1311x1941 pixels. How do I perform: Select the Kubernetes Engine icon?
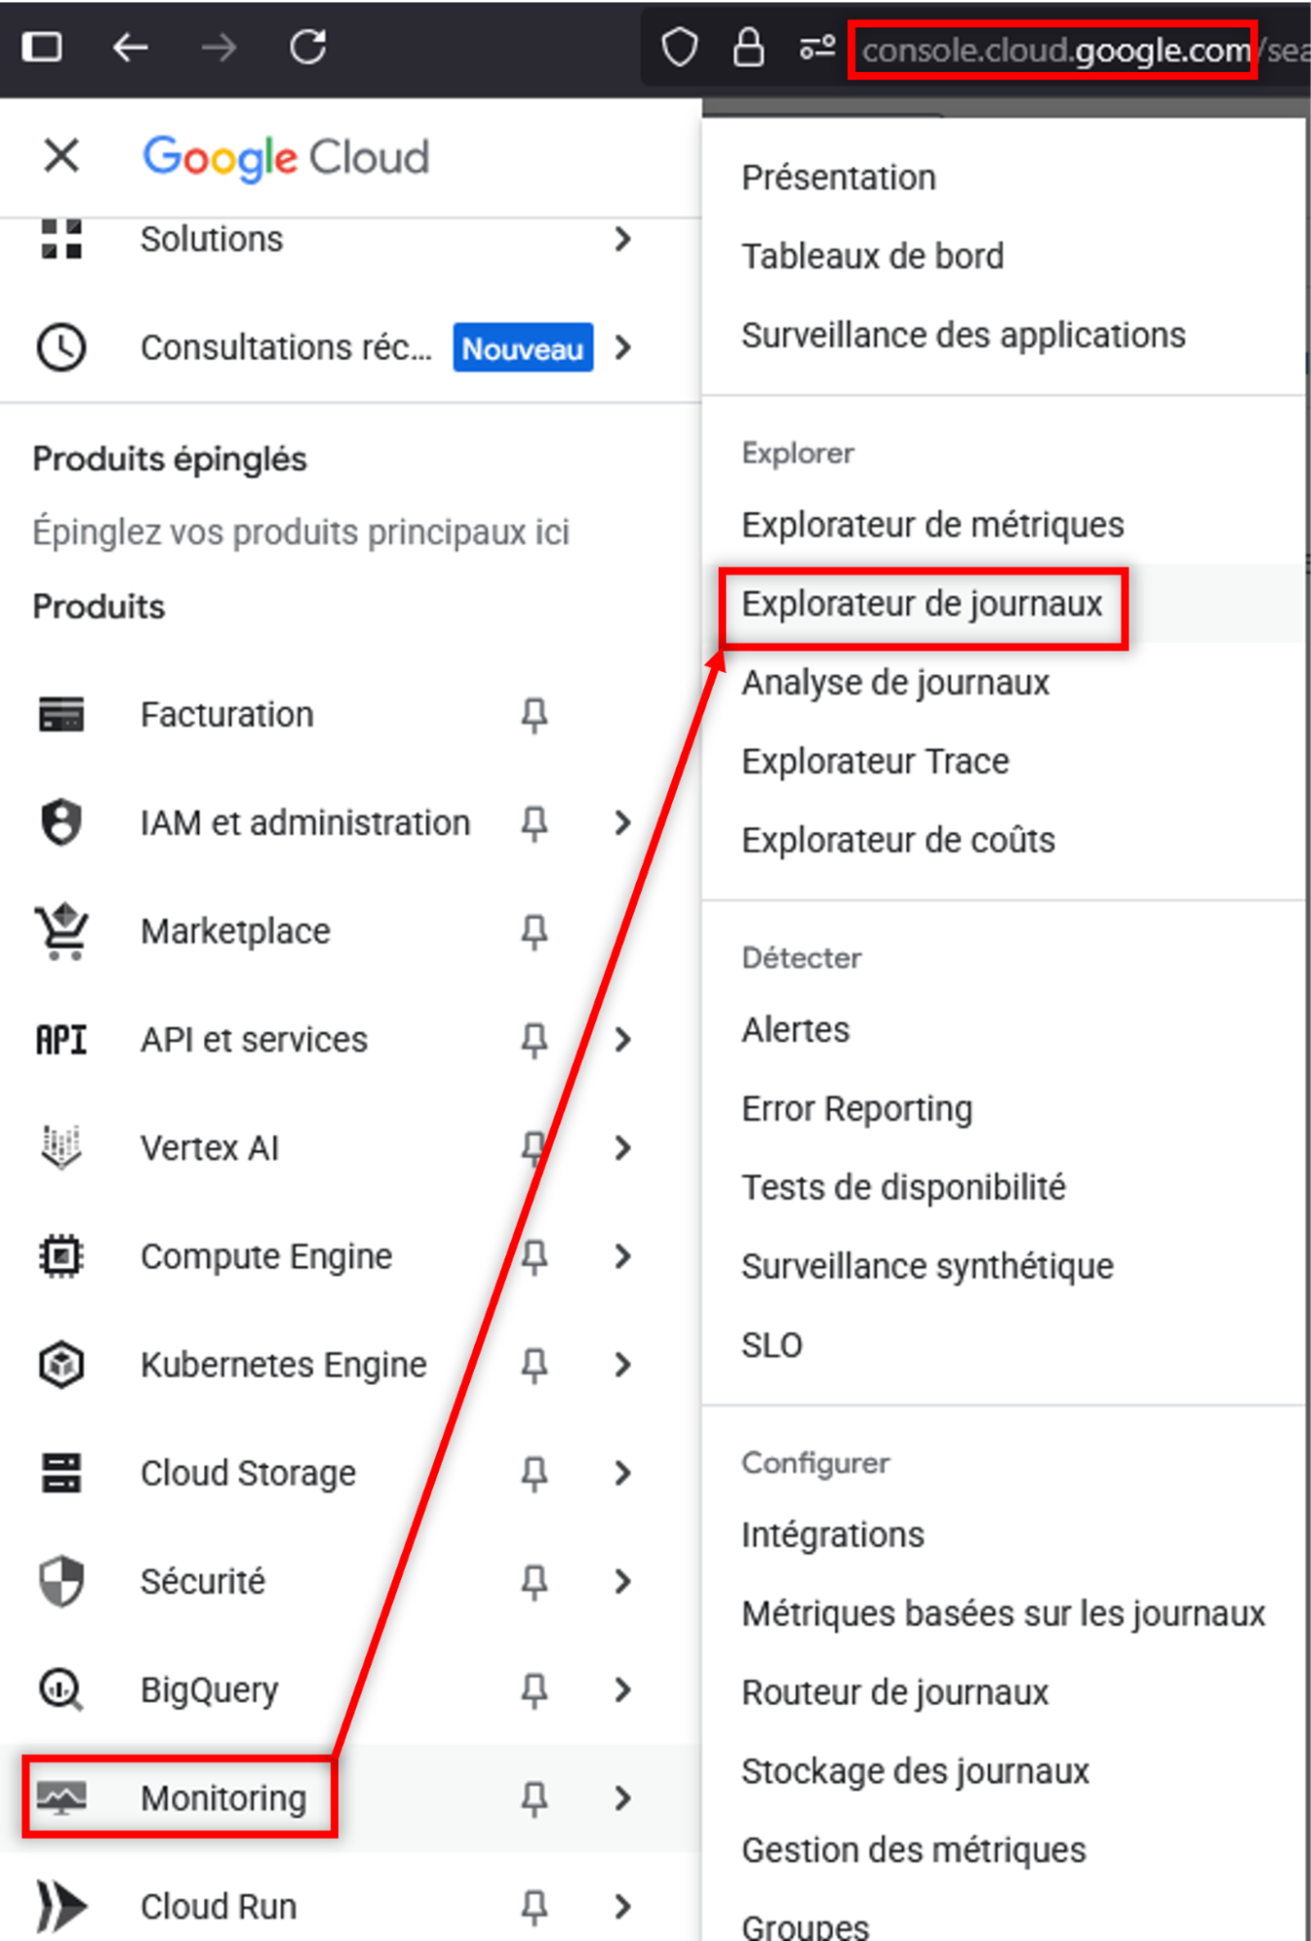pos(61,1364)
